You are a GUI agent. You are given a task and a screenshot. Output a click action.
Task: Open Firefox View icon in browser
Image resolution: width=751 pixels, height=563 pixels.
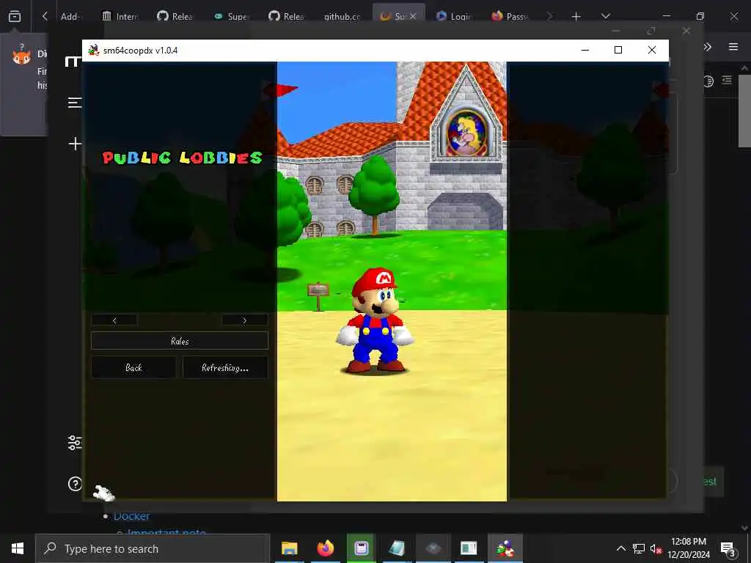point(15,16)
